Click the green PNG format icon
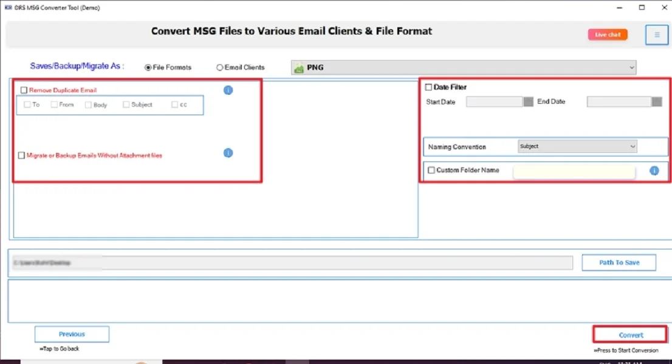Image resolution: width=672 pixels, height=364 pixels. (298, 67)
